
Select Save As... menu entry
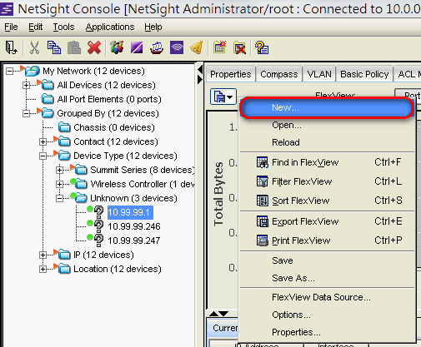click(x=327, y=278)
